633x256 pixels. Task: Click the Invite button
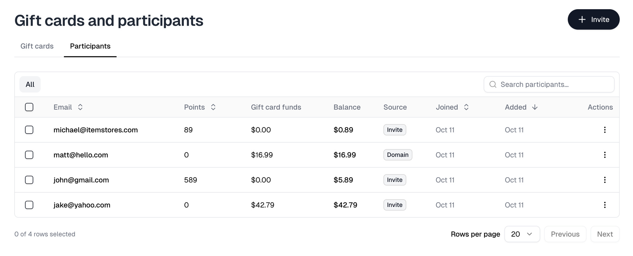(593, 19)
